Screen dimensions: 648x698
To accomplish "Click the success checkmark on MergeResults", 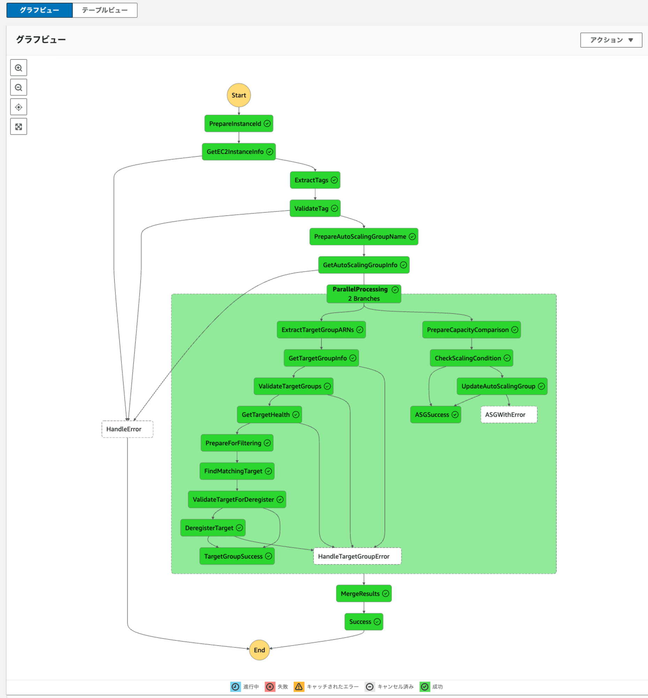I will coord(386,594).
